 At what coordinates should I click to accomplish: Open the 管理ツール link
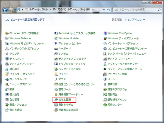65,89
